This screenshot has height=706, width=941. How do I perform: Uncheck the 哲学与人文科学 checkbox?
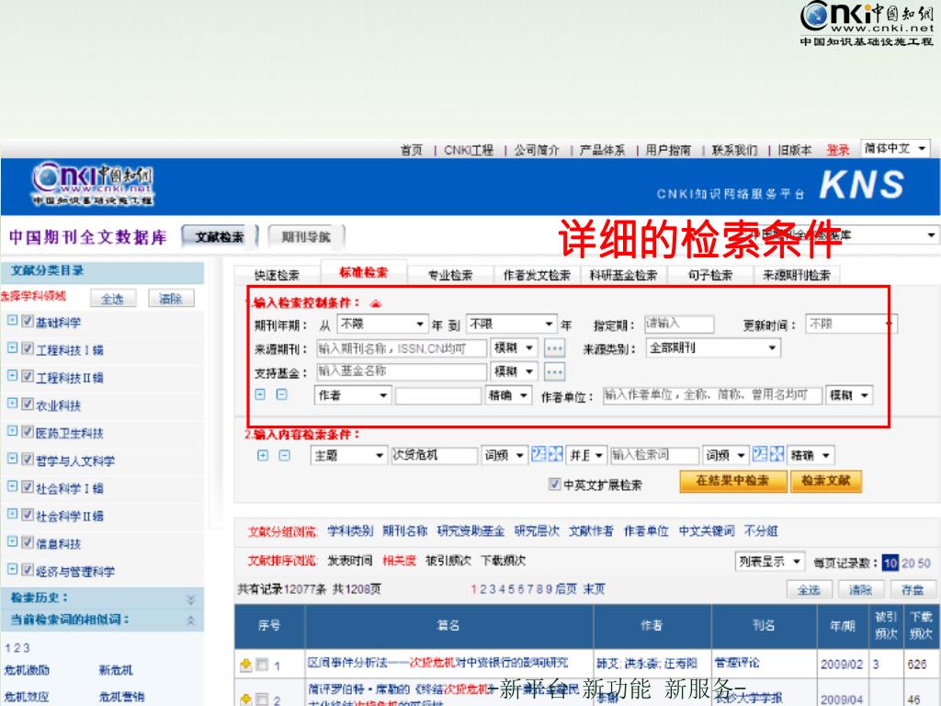point(27,459)
